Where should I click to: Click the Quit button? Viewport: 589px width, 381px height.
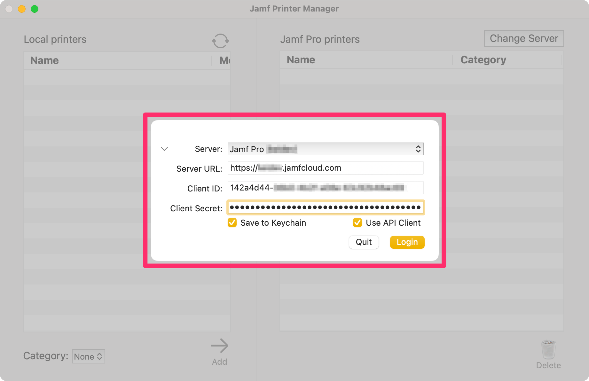(364, 242)
